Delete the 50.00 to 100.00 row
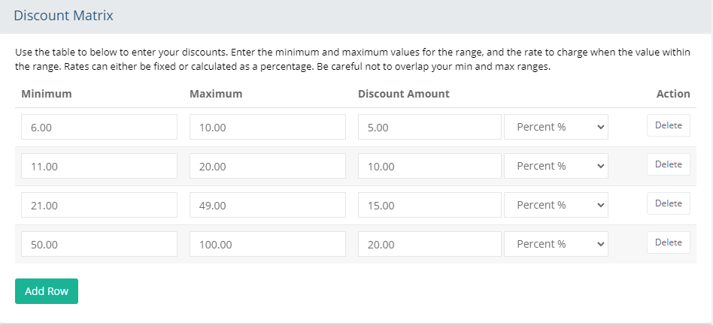The image size is (713, 325). tap(669, 242)
